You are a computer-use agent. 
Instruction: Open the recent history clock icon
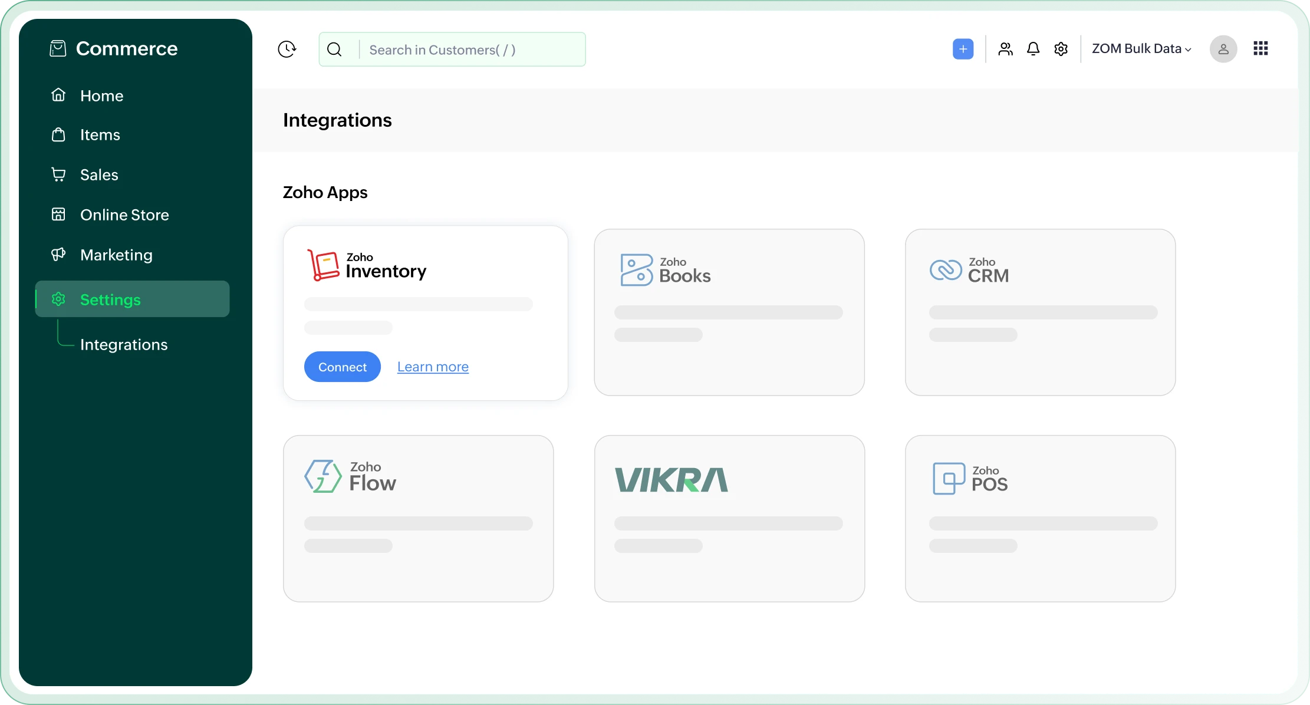[287, 49]
